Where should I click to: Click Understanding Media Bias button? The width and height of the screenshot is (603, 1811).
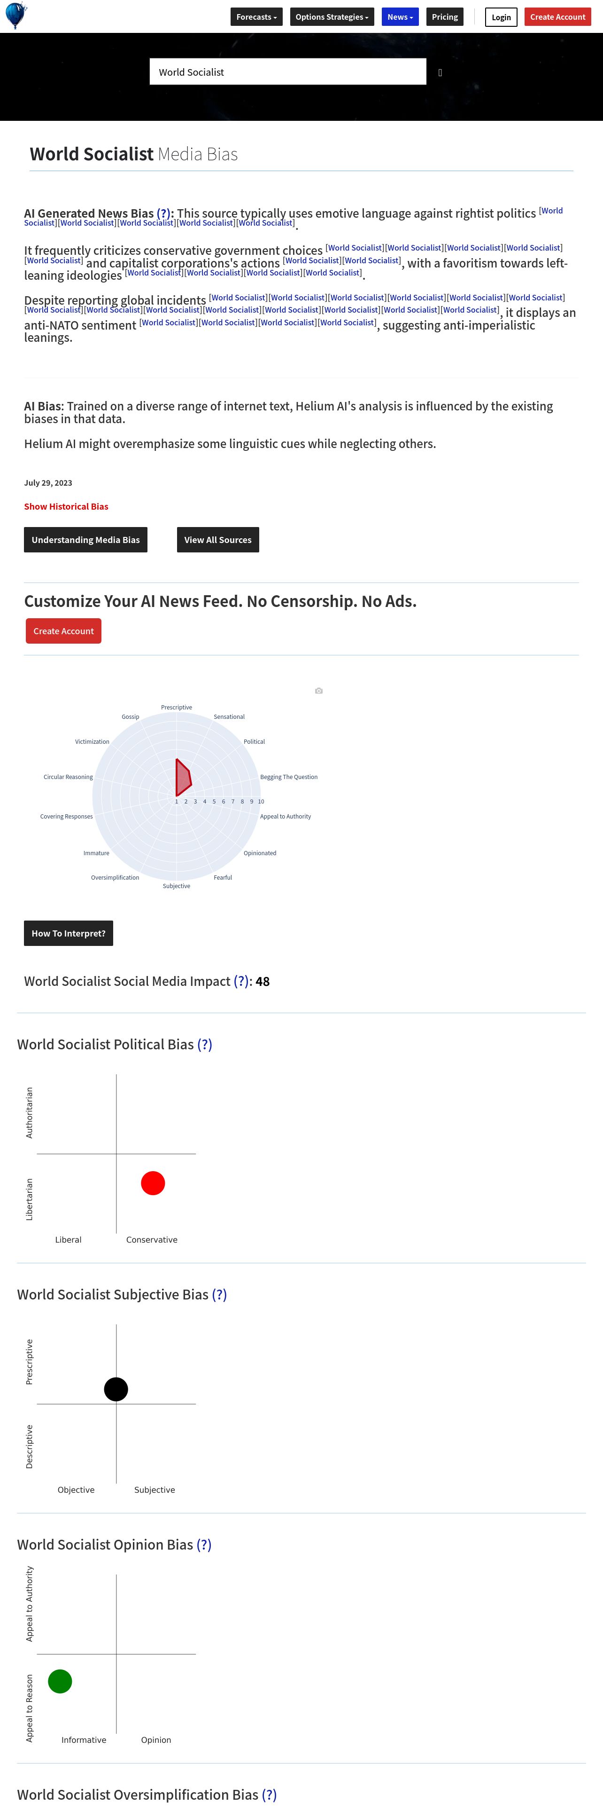(x=85, y=540)
